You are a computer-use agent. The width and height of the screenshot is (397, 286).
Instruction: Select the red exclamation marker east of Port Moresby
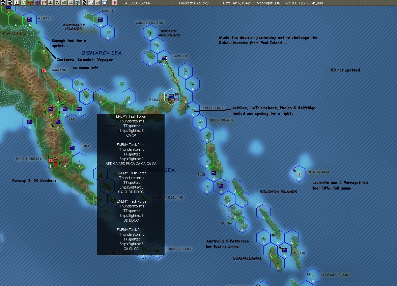pos(67,161)
